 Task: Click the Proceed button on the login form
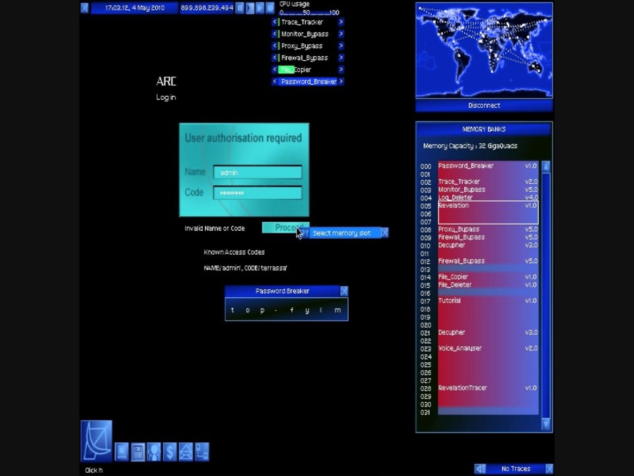coord(285,228)
